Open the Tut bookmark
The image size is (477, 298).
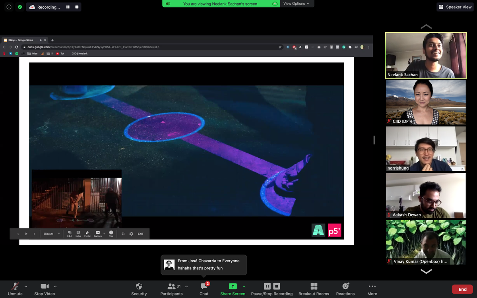click(60, 53)
